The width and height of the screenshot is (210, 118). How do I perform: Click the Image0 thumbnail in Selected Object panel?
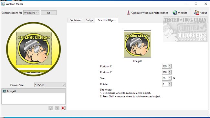click(137, 44)
